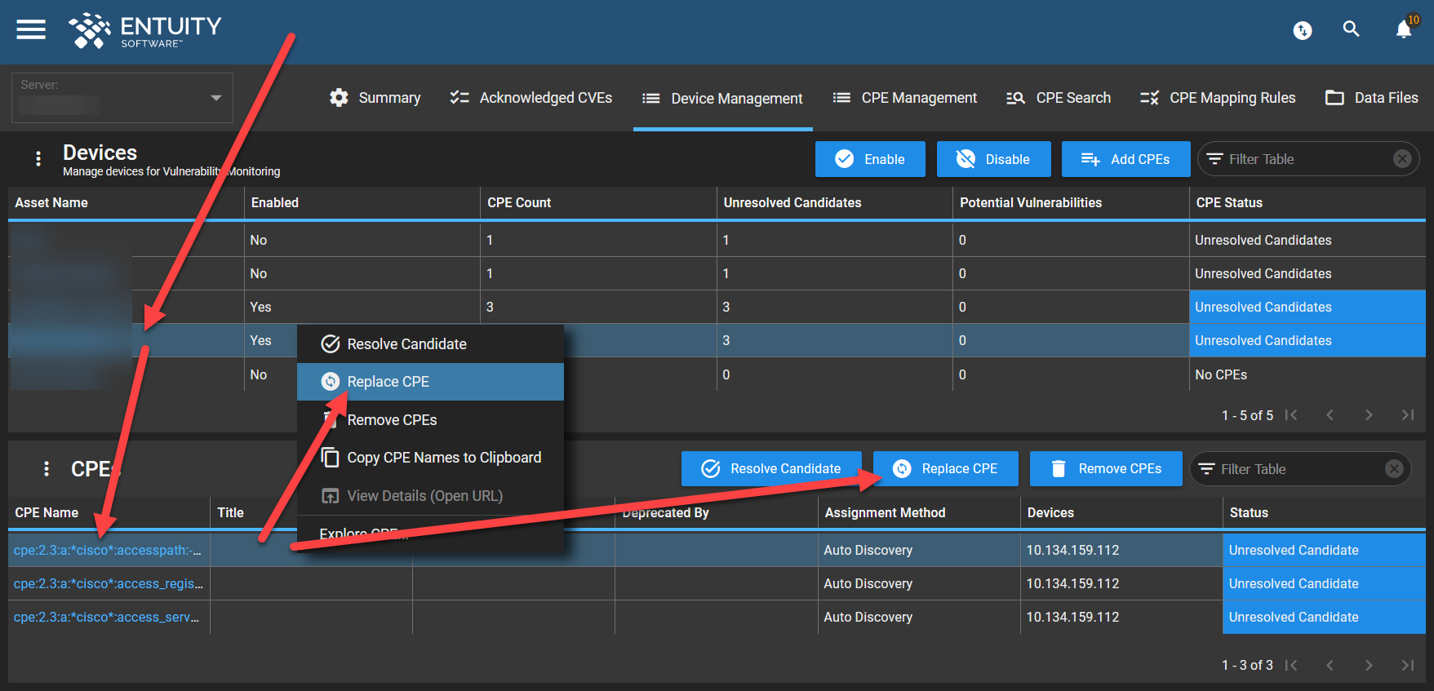Choose Remove CPEs in context menu
This screenshot has height=691, width=1434.
coord(430,420)
